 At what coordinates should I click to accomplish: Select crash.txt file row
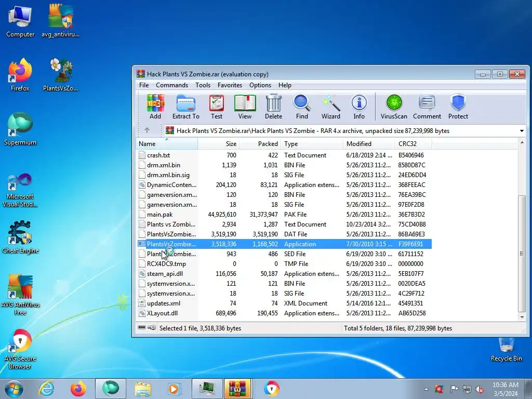tap(284, 155)
